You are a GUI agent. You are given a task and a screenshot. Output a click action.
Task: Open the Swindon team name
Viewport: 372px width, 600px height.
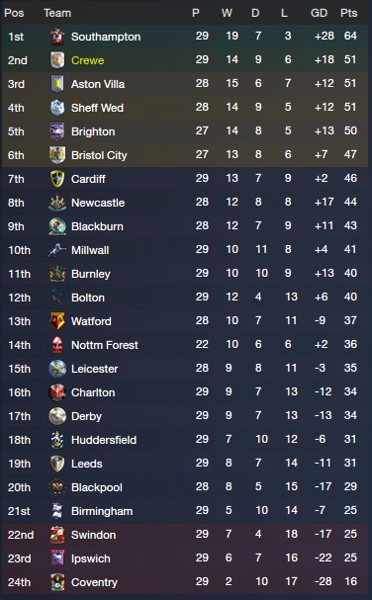pyautogui.click(x=93, y=535)
